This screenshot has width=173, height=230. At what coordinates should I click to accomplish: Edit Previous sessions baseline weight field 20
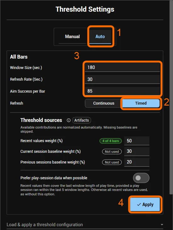(137, 162)
